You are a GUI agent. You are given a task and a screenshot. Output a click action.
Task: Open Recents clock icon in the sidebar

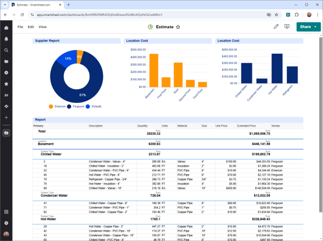tap(6, 72)
